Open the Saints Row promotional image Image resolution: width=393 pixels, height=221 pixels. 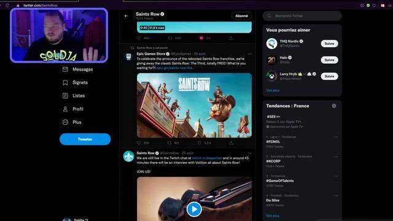(x=194, y=105)
